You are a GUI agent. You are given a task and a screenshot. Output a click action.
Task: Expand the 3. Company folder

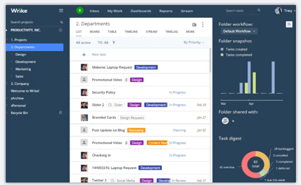click(7, 84)
